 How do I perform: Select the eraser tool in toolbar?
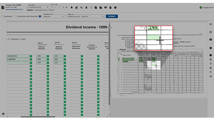click(77, 8)
